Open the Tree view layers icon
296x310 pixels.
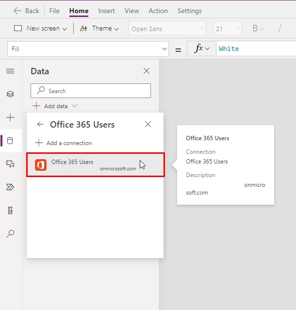(x=10, y=94)
